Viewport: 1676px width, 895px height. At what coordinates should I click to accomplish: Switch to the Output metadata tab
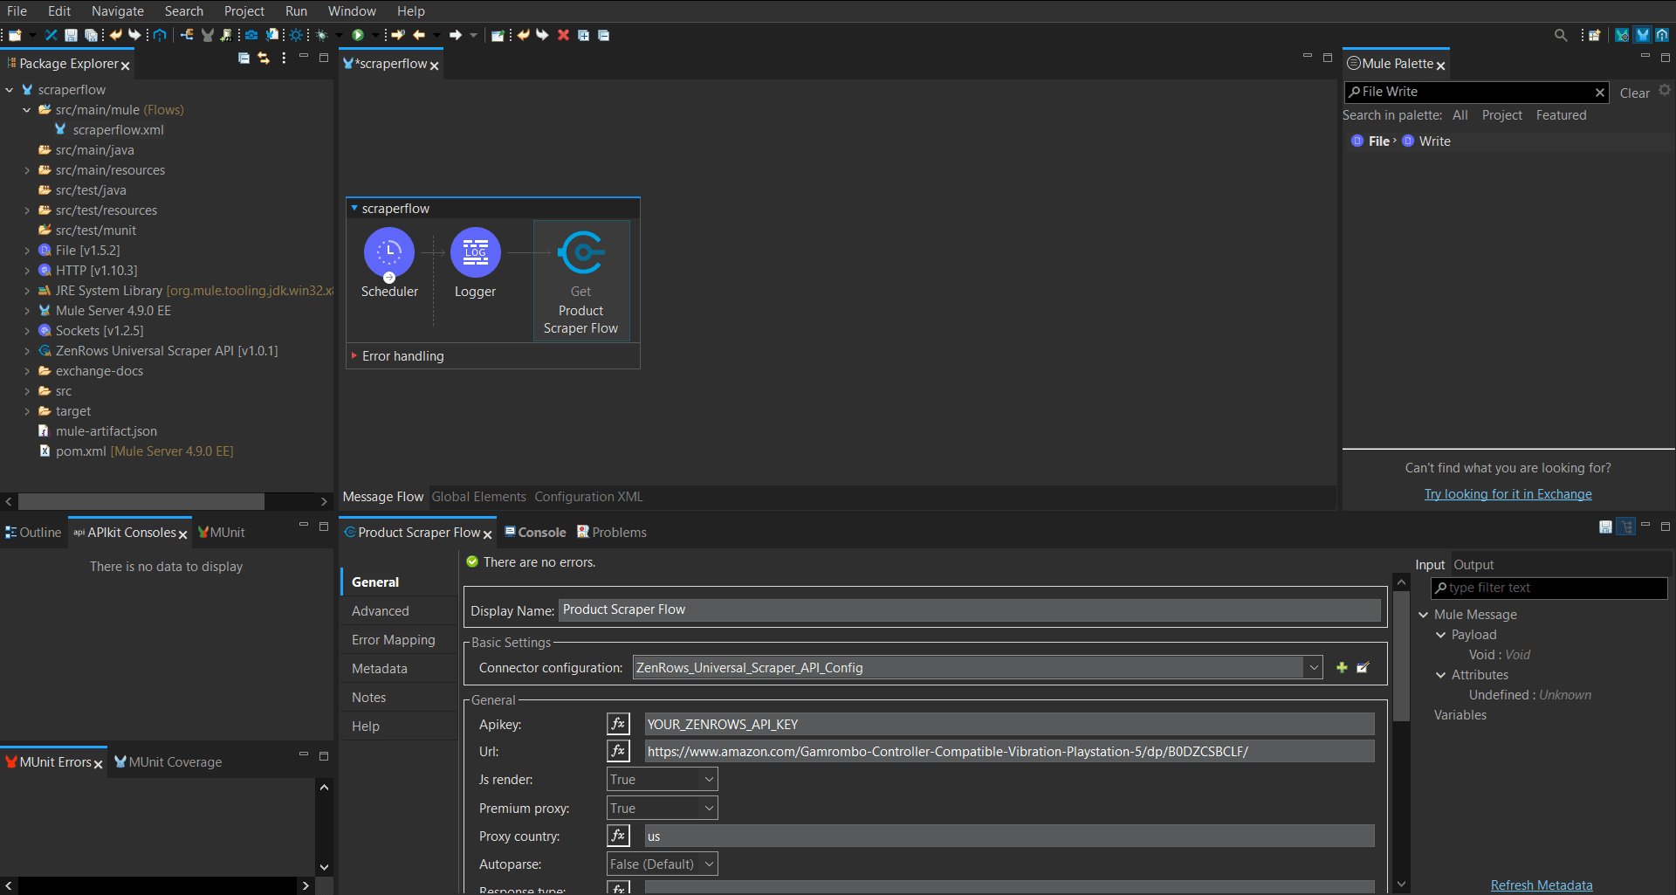click(1473, 565)
